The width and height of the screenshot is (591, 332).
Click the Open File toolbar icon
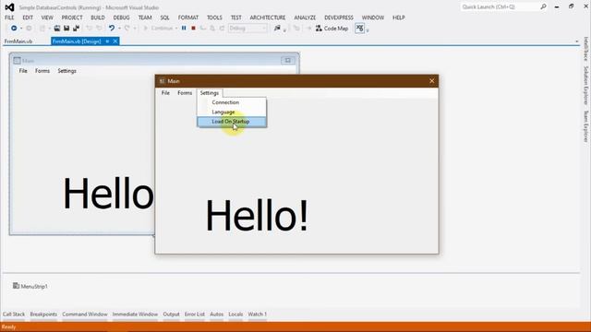pyautogui.click(x=57, y=29)
